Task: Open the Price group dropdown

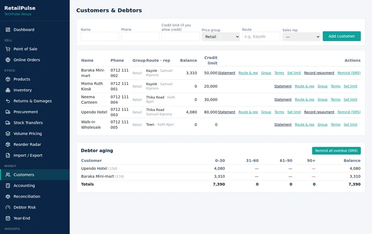Action: tap(220, 37)
